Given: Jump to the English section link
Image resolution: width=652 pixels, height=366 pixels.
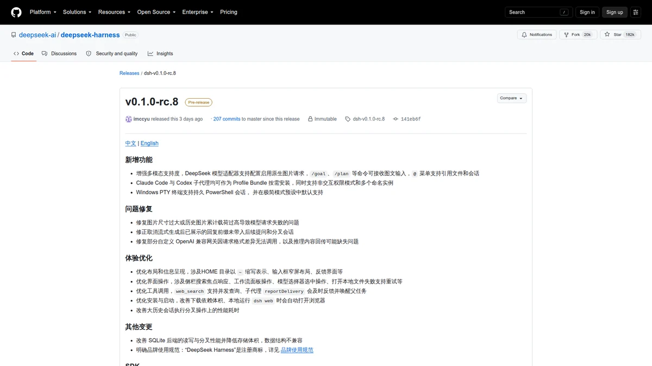Looking at the screenshot, I should (x=149, y=143).
